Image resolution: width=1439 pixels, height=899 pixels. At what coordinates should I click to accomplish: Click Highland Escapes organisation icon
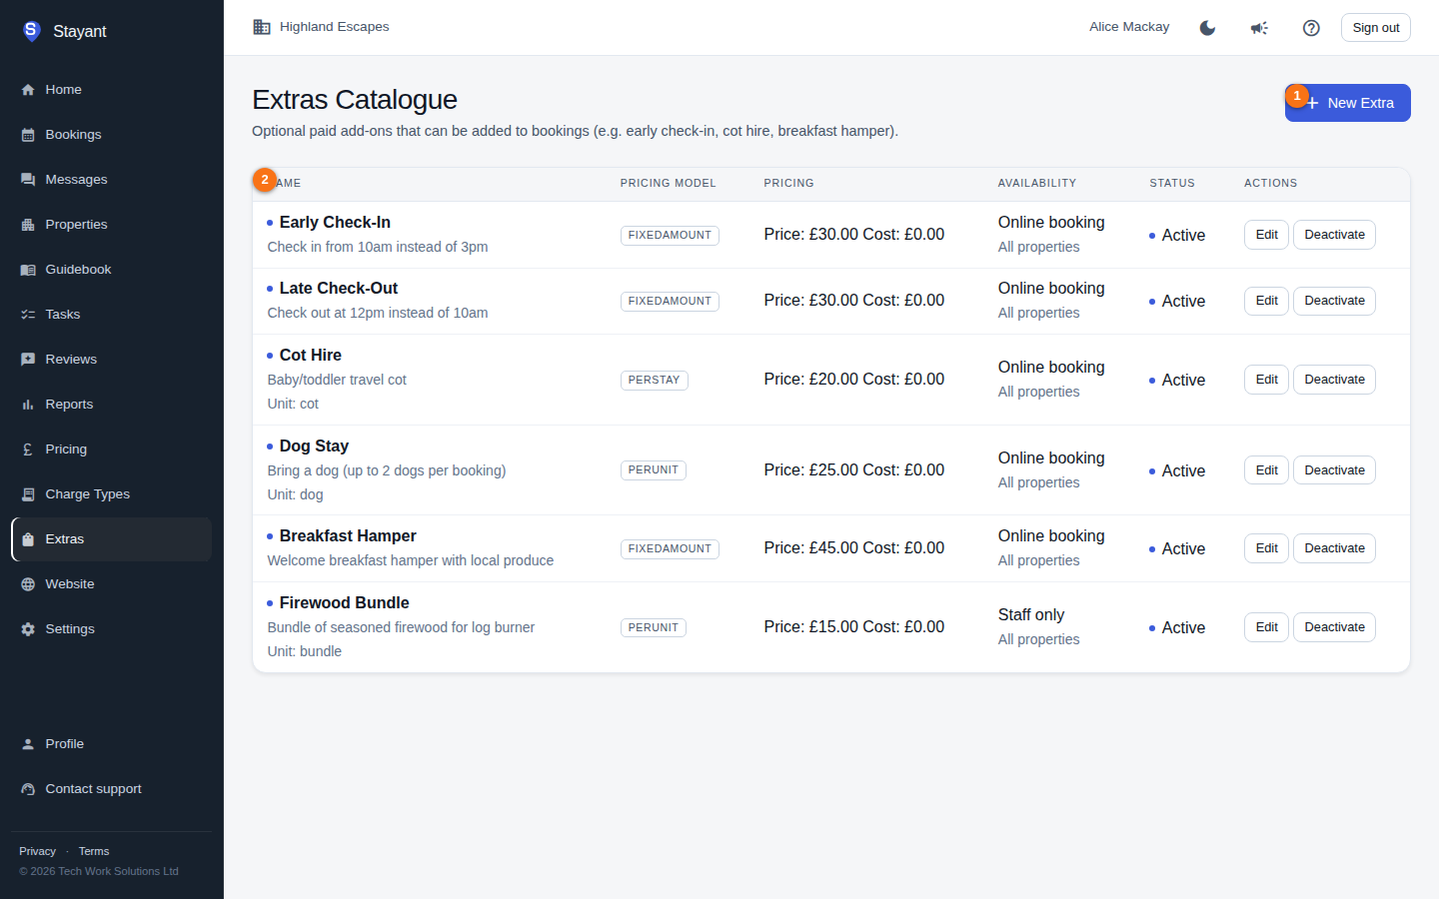pos(262,27)
